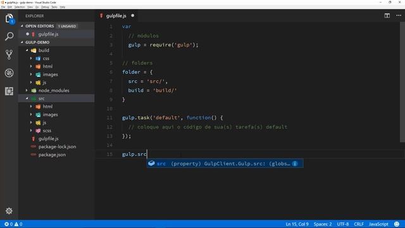The image size is (405, 228).
Task: Click CRLF line ending indicator
Action: click(359, 224)
